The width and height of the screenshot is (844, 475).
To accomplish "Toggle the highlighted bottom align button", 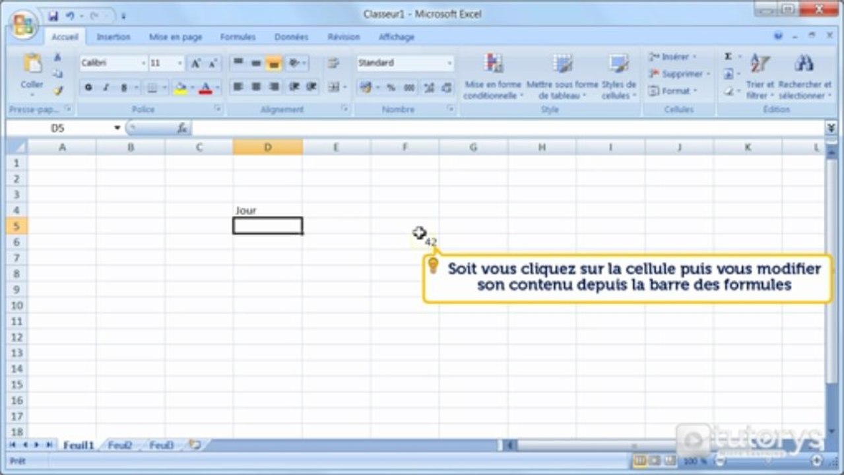I will (274, 63).
